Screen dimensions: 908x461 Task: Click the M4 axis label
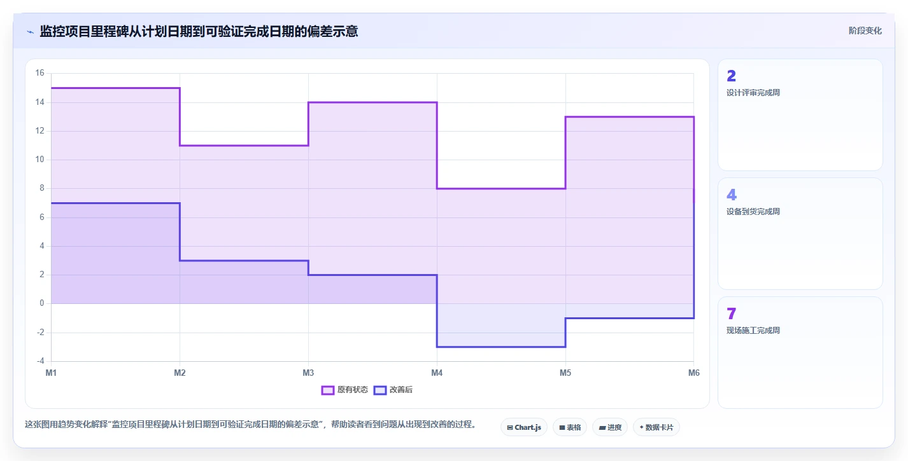coord(437,373)
